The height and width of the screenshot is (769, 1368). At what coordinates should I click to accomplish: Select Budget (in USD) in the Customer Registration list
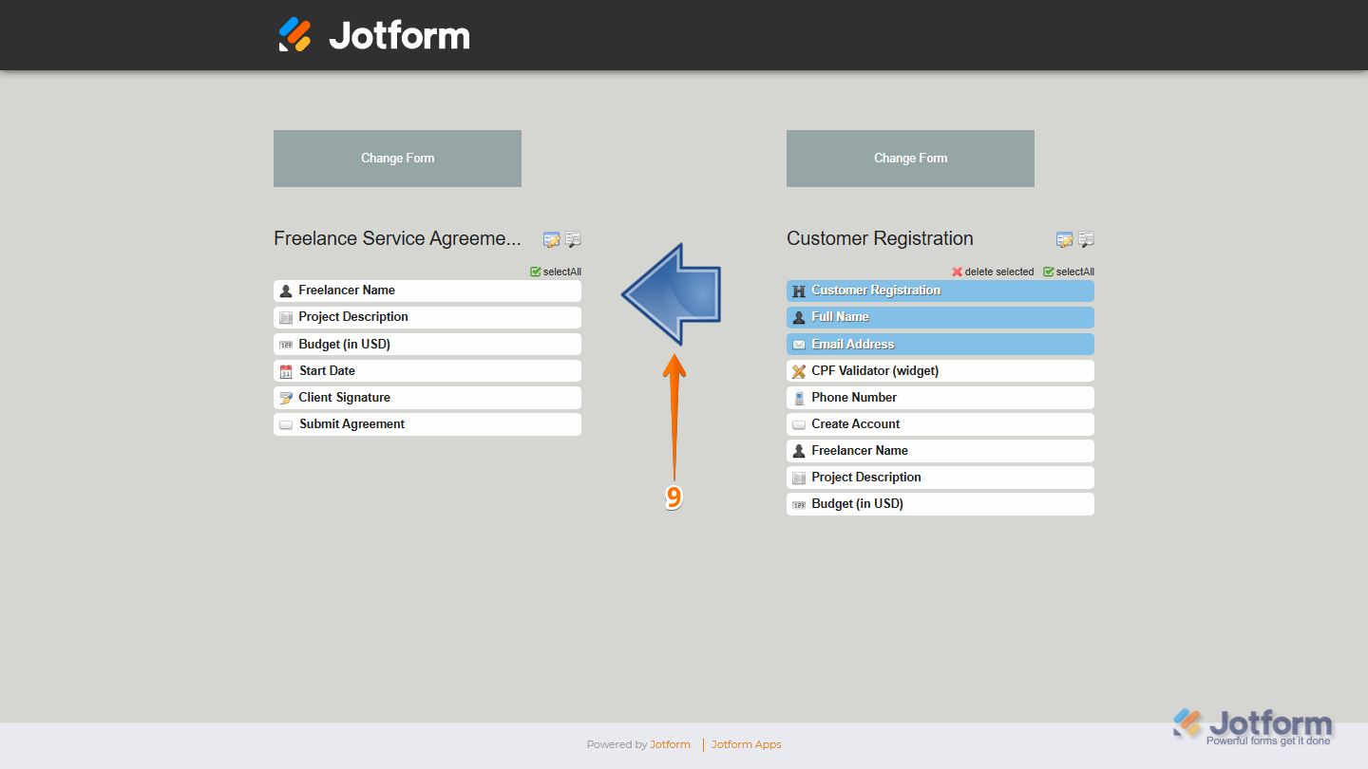click(x=940, y=504)
